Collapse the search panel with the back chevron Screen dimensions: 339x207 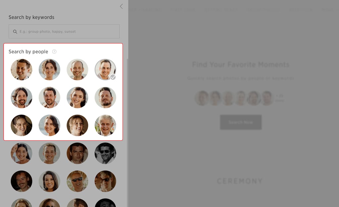(x=121, y=7)
